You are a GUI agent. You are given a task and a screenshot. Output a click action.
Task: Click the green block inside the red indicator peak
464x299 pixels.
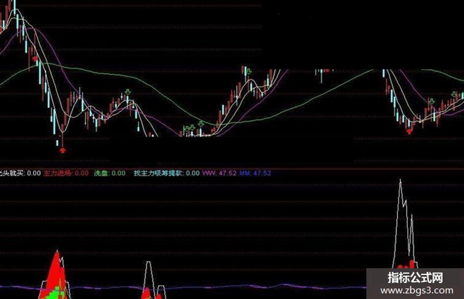(55, 294)
